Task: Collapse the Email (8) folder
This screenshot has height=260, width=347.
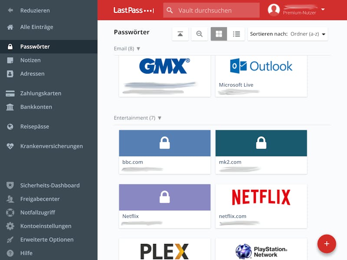Action: click(138, 49)
